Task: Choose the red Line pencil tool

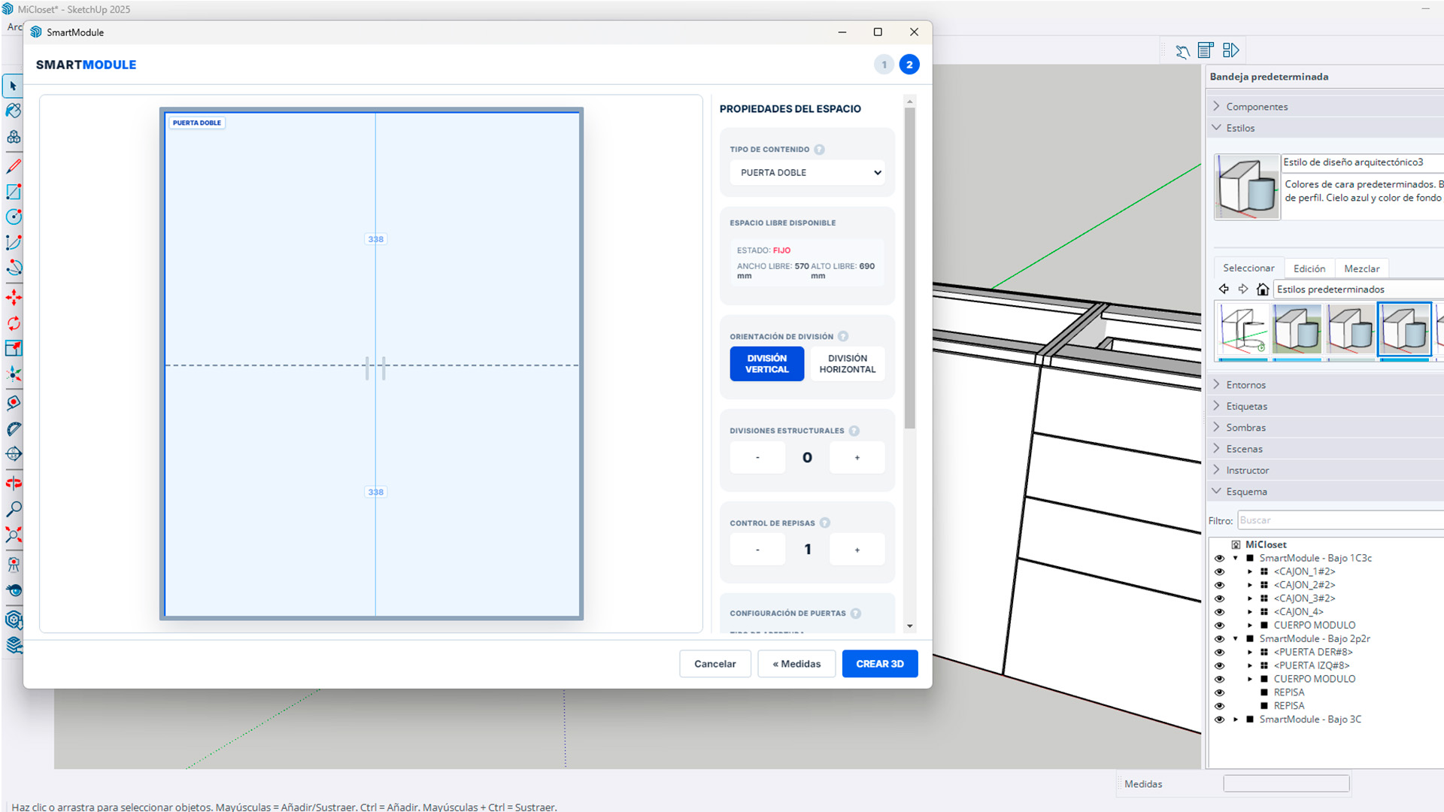Action: coord(13,166)
